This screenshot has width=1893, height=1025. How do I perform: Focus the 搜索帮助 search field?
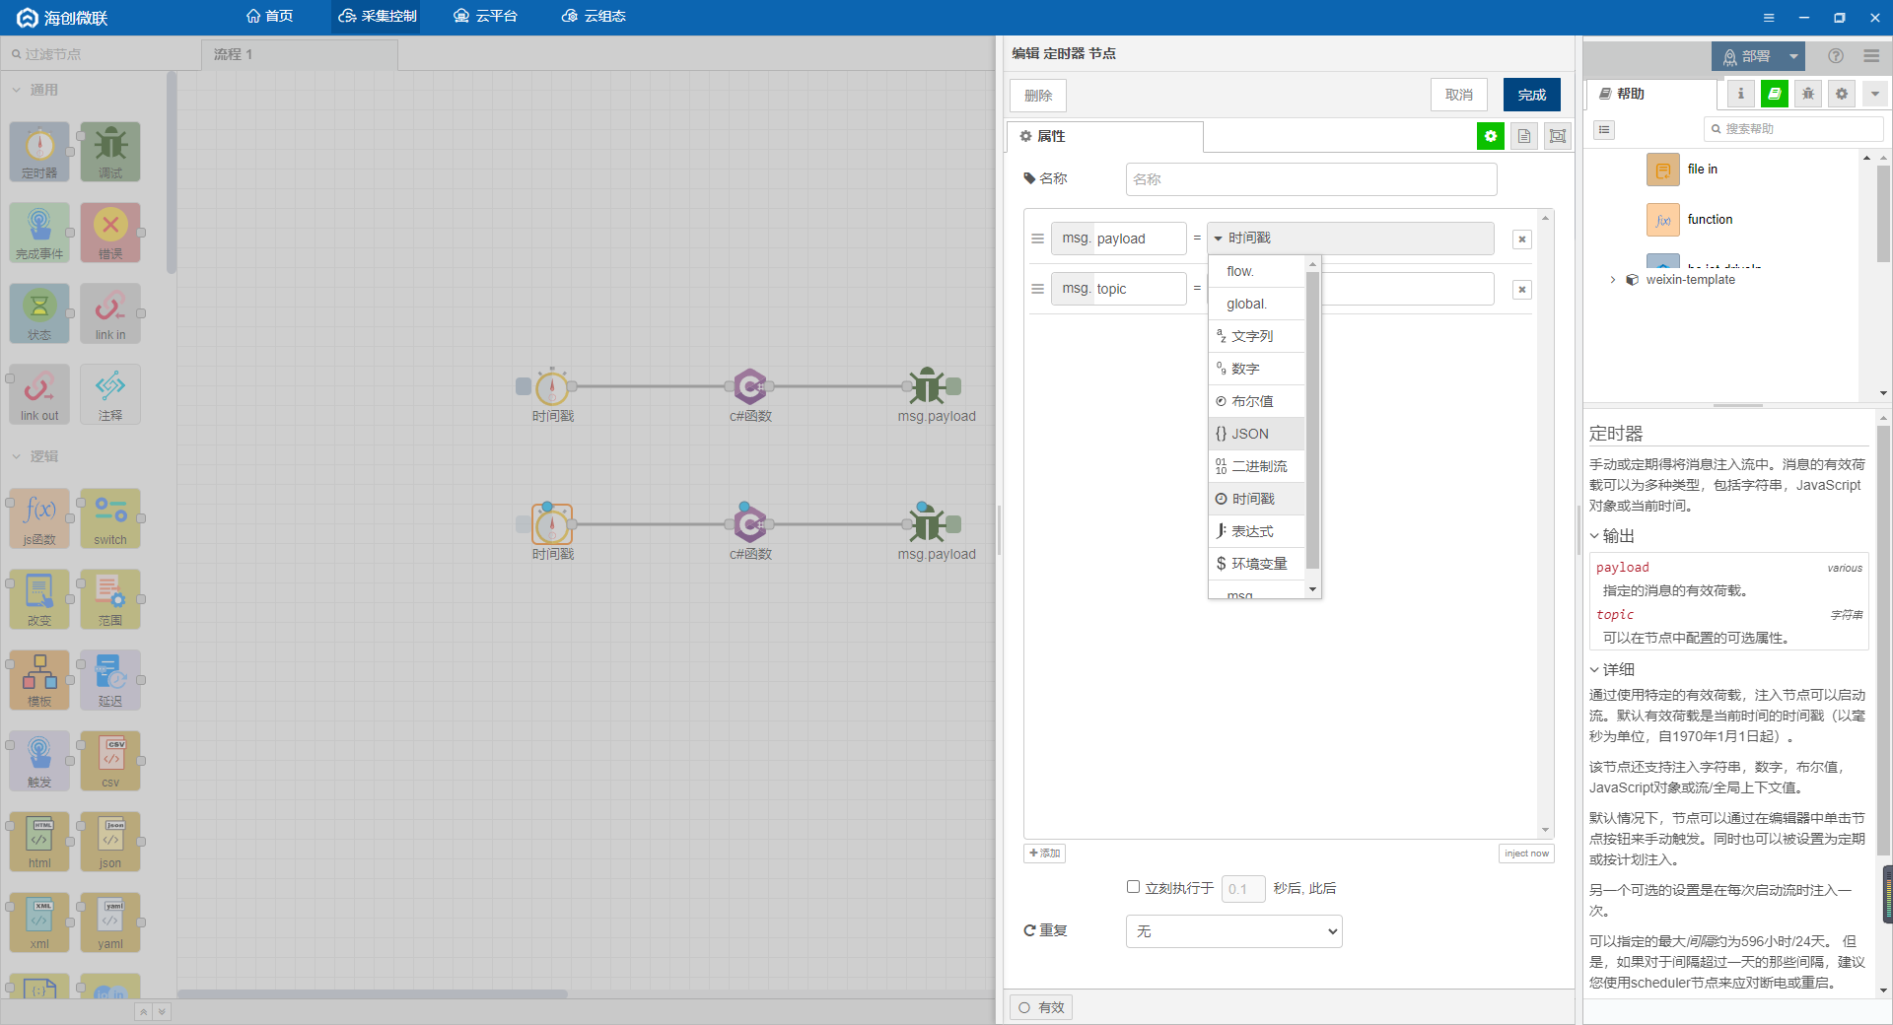[x=1793, y=129]
